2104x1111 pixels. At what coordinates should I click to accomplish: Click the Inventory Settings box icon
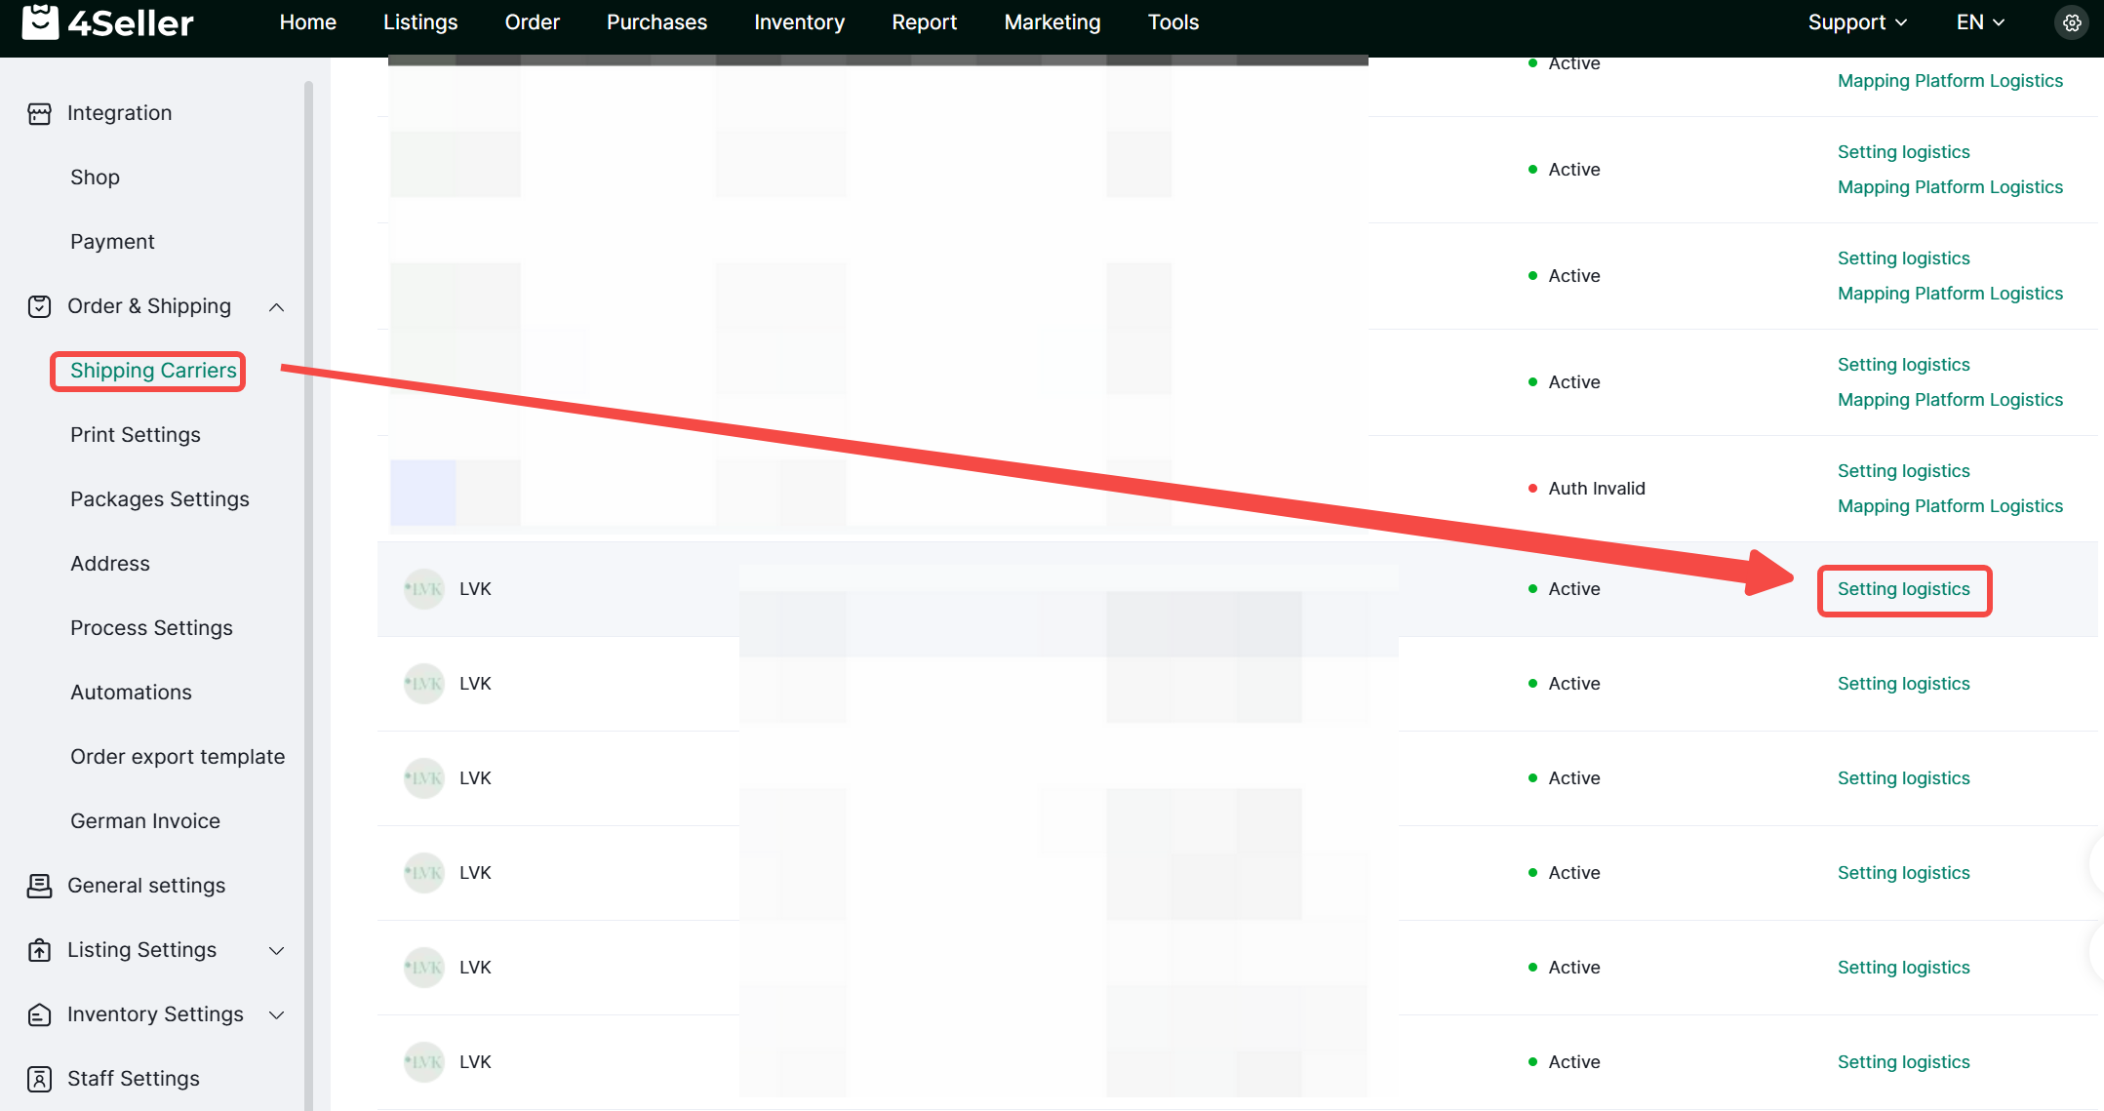click(x=39, y=1014)
